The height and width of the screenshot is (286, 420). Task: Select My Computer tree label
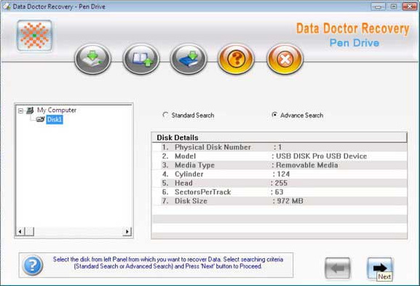click(x=57, y=110)
